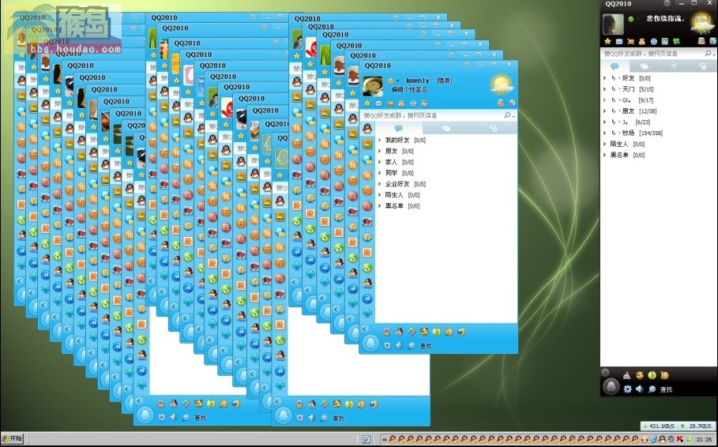This screenshot has height=447, width=718.
Task: Click money bag icon in lssen1y window
Action: [401, 103]
